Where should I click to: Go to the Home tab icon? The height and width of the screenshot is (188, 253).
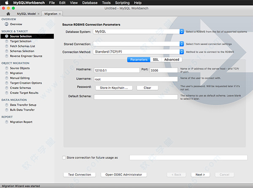8,14
